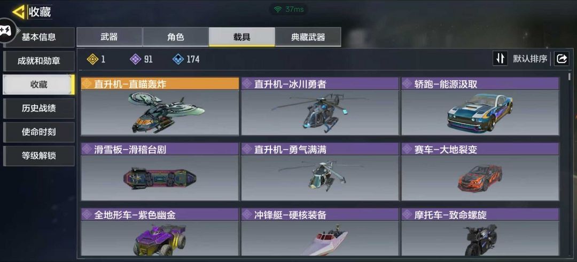Image resolution: width=577 pixels, height=262 pixels.
Task: Select the blue rare rarity count icon
Action: pyautogui.click(x=178, y=59)
